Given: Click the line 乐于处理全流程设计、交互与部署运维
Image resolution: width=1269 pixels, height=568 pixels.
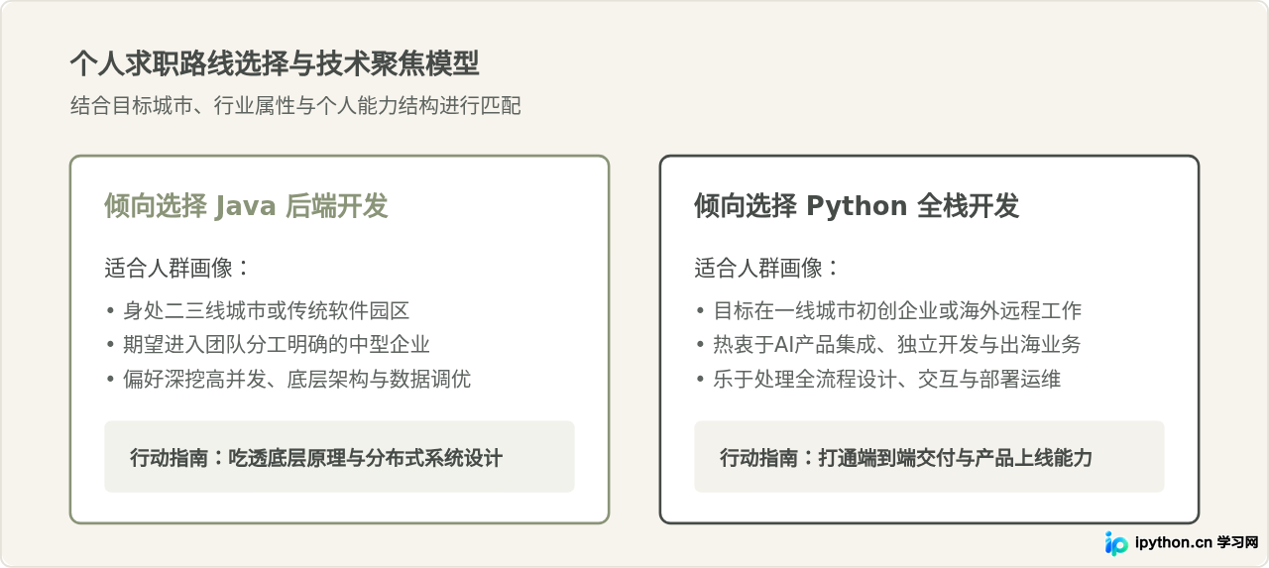Looking at the screenshot, I should coord(878,379).
